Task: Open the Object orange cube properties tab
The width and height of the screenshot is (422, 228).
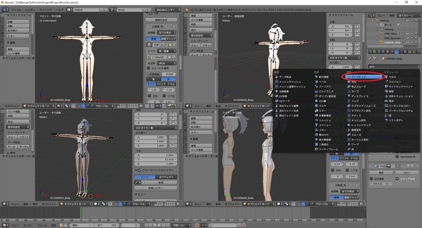Action: click(x=387, y=52)
